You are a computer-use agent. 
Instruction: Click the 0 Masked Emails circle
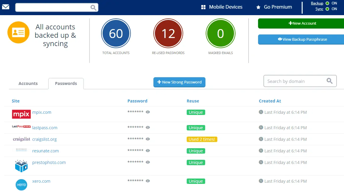coord(221,33)
